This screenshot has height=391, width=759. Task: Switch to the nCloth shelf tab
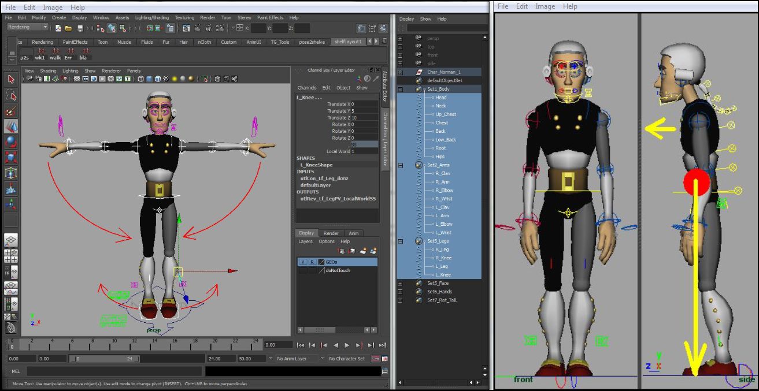[x=205, y=42]
